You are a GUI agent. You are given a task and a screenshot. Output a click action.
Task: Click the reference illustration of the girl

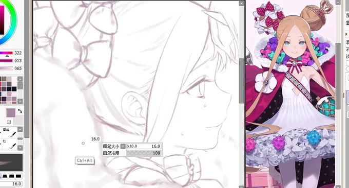290,94
